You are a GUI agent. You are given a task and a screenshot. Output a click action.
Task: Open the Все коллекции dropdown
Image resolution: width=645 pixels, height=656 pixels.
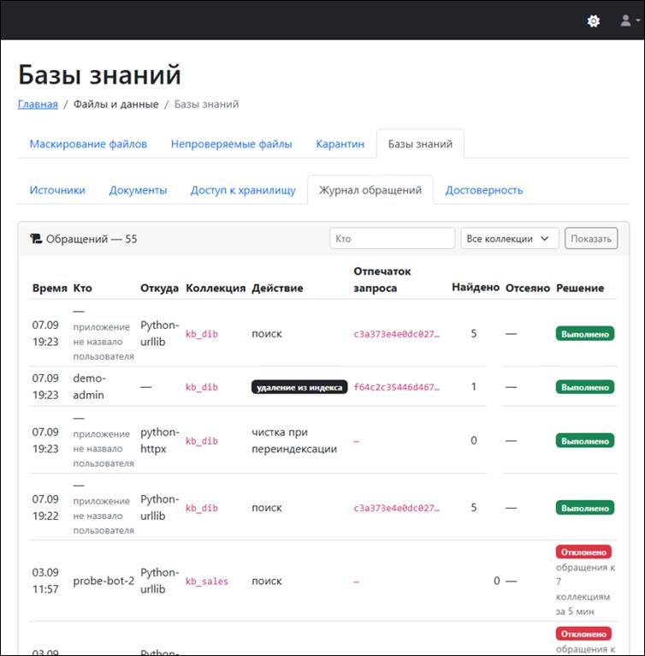(x=510, y=238)
